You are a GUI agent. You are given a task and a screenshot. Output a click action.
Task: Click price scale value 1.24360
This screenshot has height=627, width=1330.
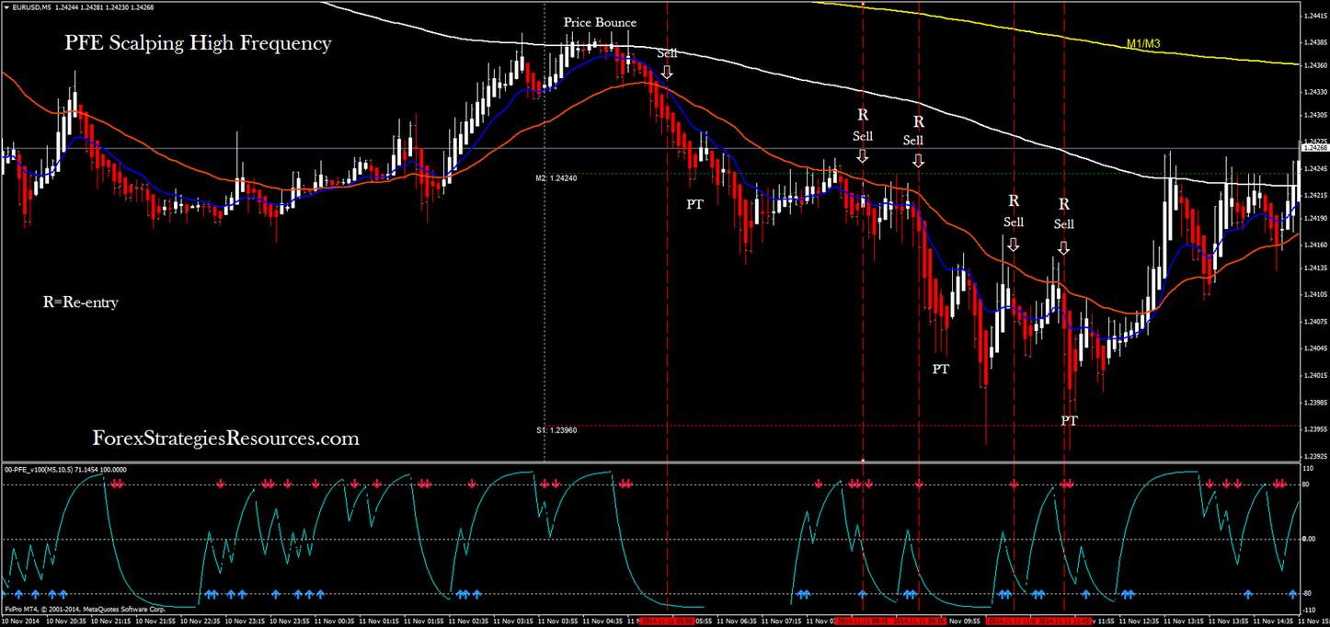tap(1315, 65)
